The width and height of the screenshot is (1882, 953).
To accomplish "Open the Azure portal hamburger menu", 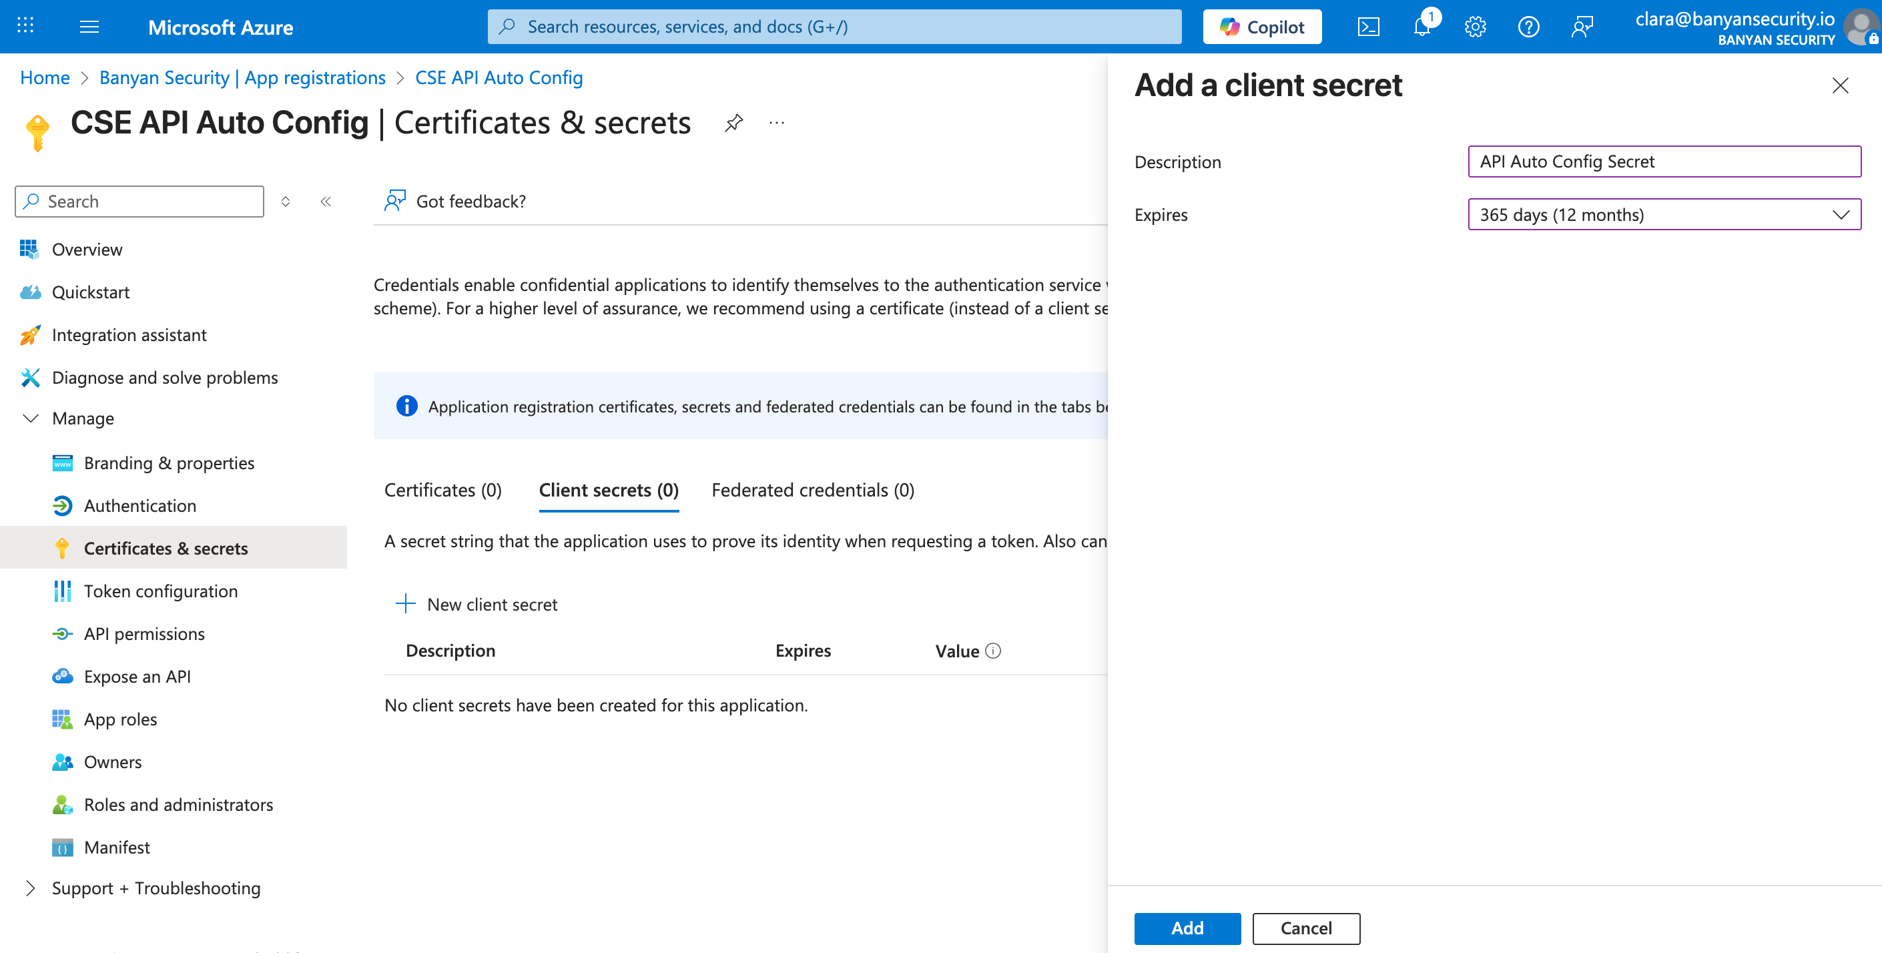I will click(x=89, y=27).
